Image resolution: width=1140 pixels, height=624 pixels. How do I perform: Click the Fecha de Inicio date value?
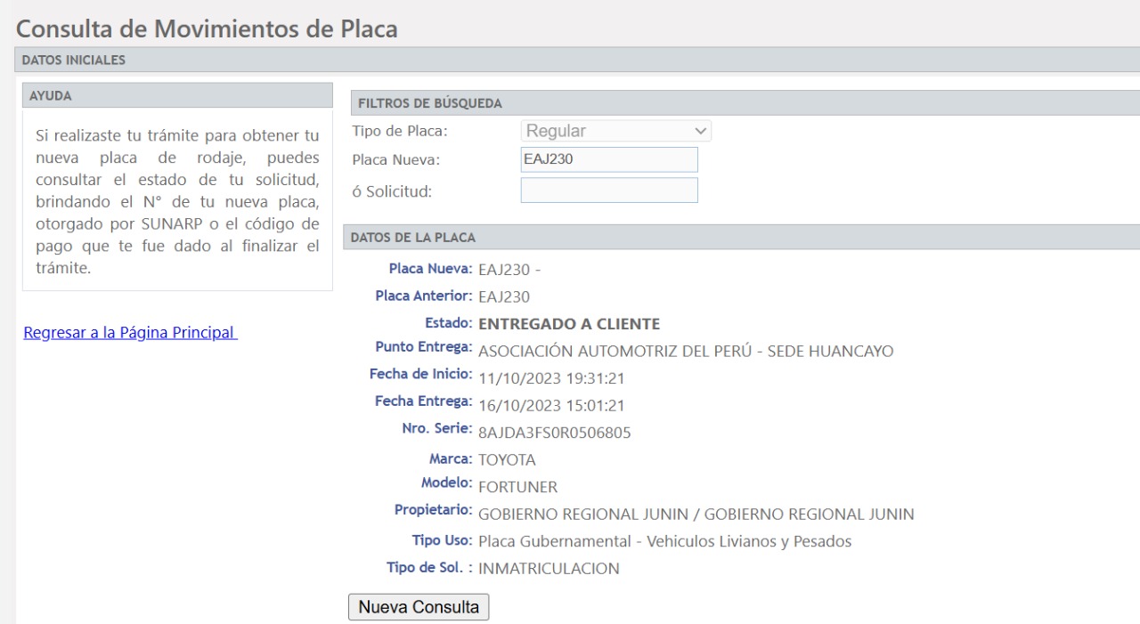551,378
